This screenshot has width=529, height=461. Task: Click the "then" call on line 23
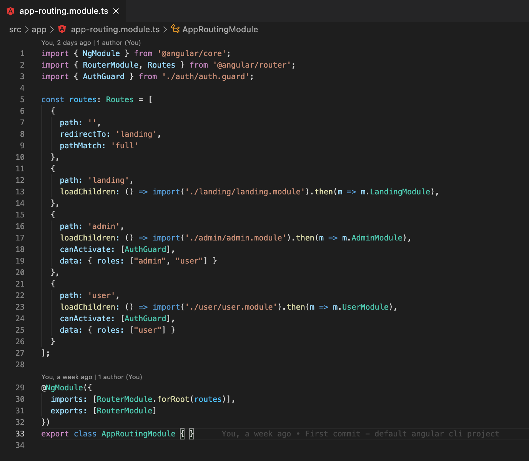coord(296,307)
